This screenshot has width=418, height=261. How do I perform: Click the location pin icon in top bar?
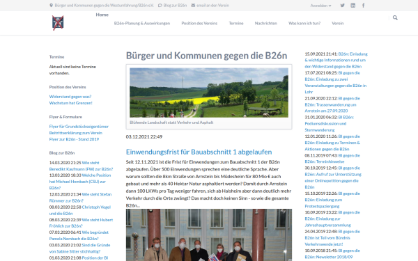51,6
